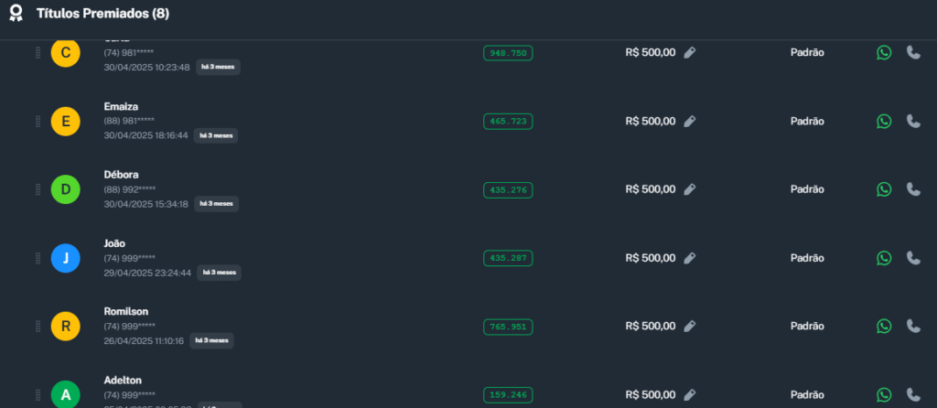Click the award ribbon icon in header
937x408 pixels.
pos(16,15)
